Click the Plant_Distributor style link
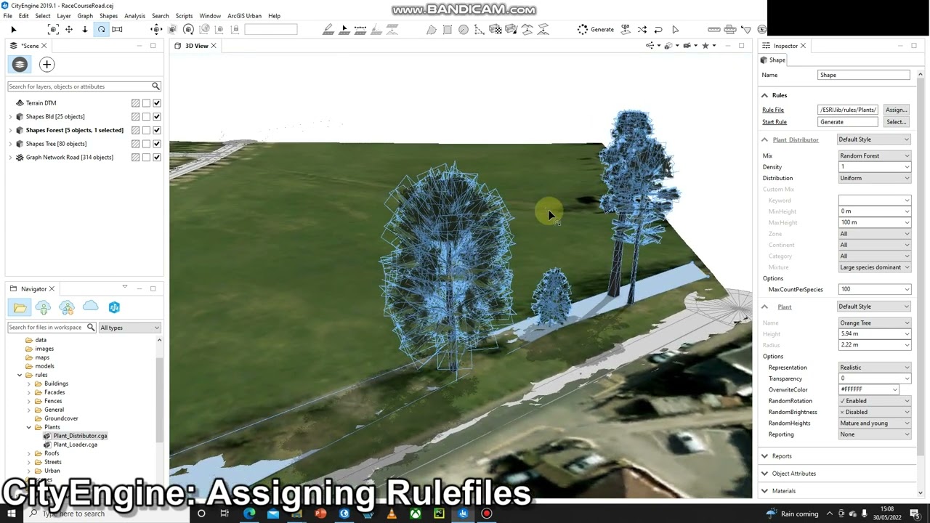The height and width of the screenshot is (523, 930). point(796,139)
